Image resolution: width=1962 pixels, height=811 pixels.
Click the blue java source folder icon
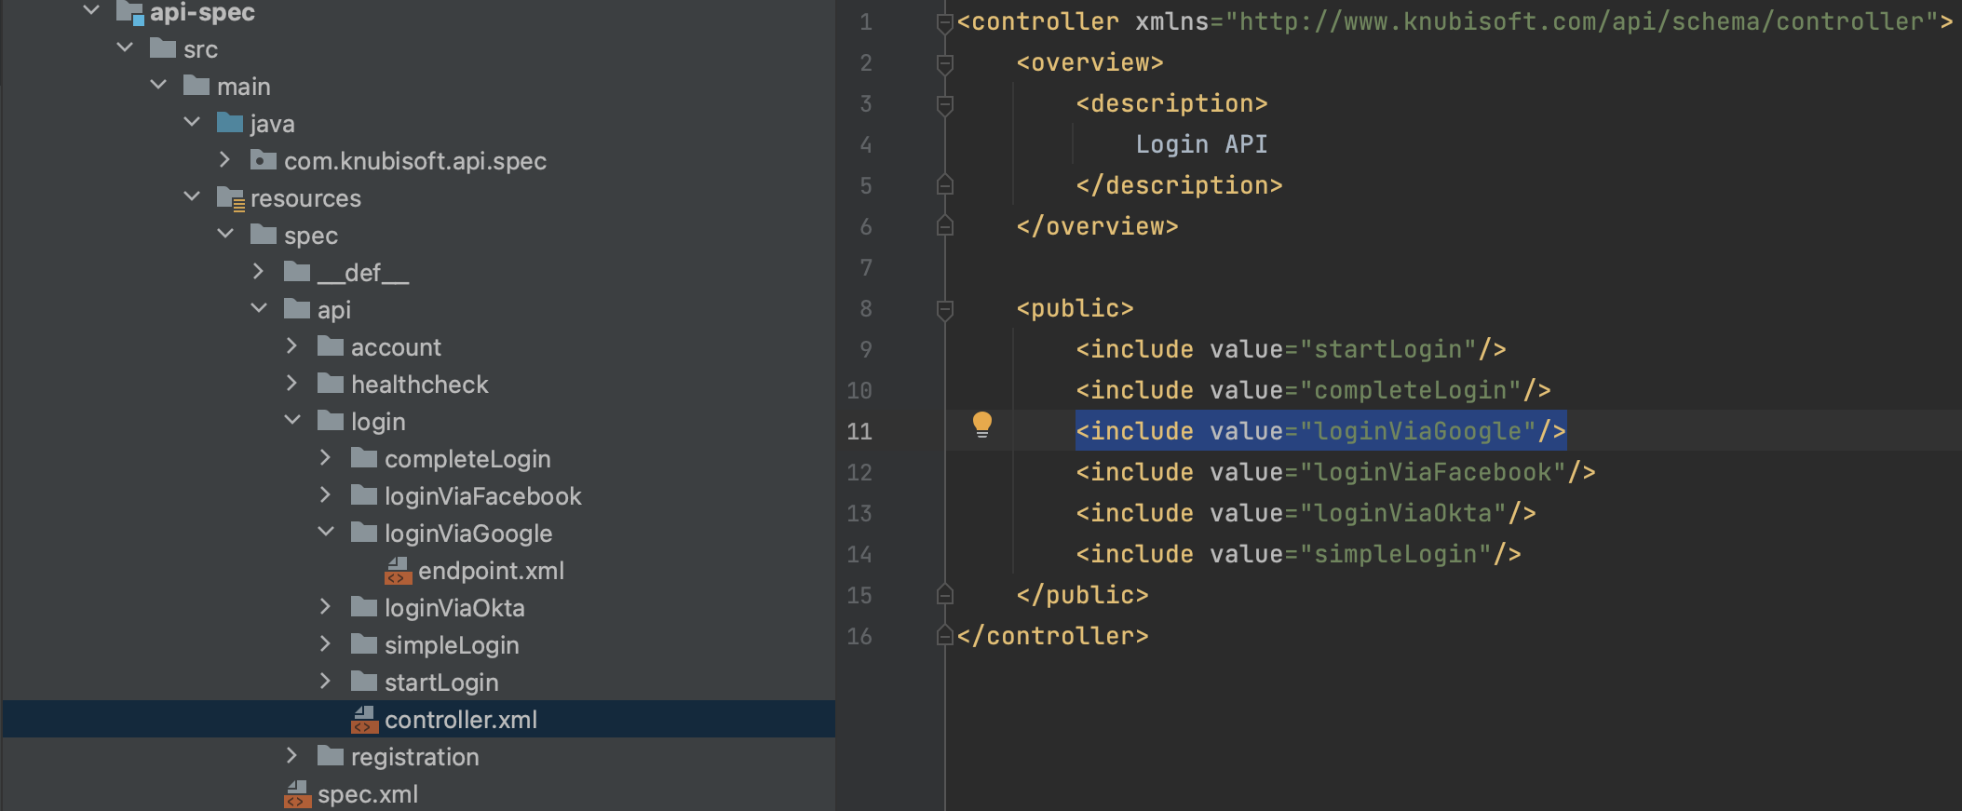pos(230,123)
